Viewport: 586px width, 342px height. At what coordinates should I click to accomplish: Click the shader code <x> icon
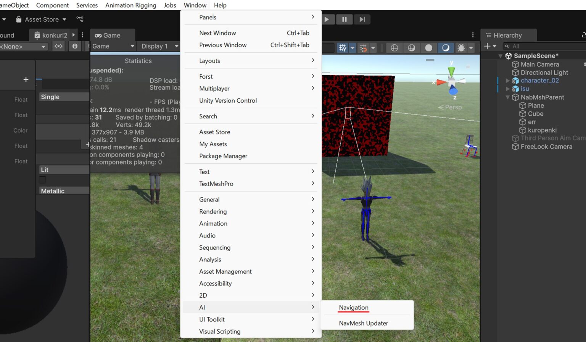click(58, 46)
